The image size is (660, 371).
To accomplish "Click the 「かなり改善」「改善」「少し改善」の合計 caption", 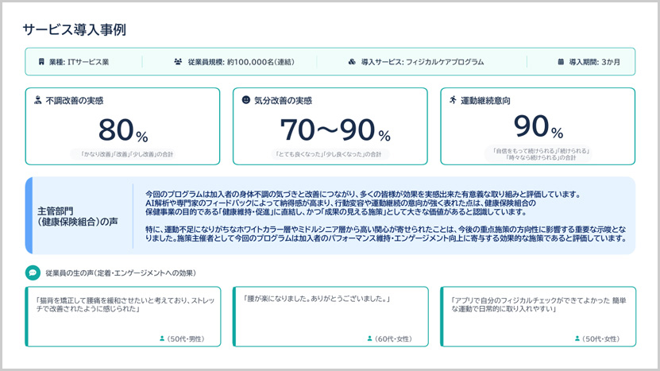I will coord(123,153).
